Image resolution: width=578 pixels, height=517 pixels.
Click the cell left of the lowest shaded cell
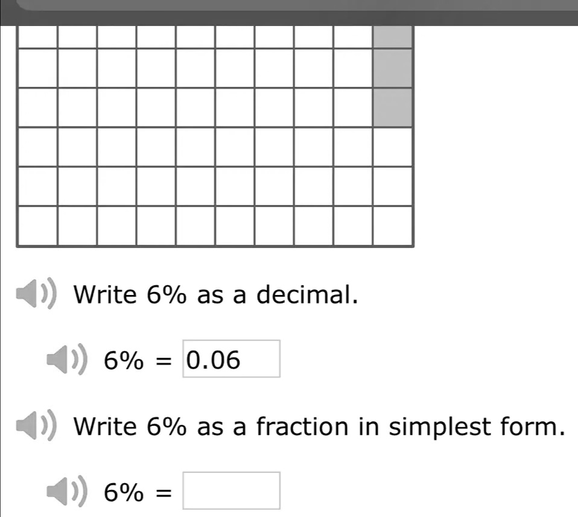click(x=353, y=107)
